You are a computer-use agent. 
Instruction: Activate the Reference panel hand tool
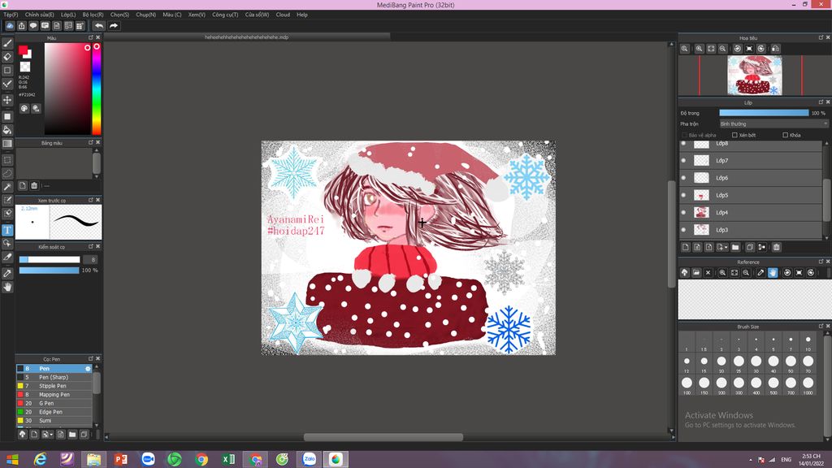click(773, 273)
